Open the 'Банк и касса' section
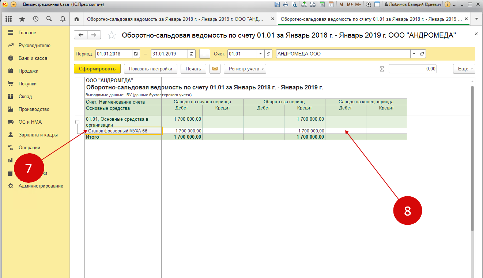This screenshot has width=483, height=278. point(33,58)
